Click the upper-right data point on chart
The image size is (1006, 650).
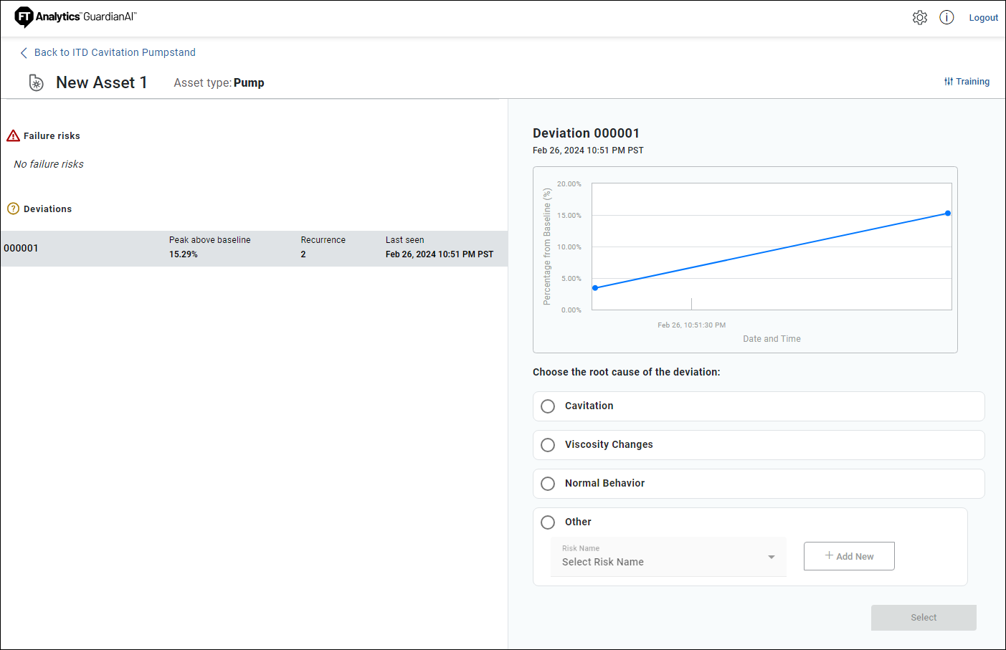click(x=948, y=214)
